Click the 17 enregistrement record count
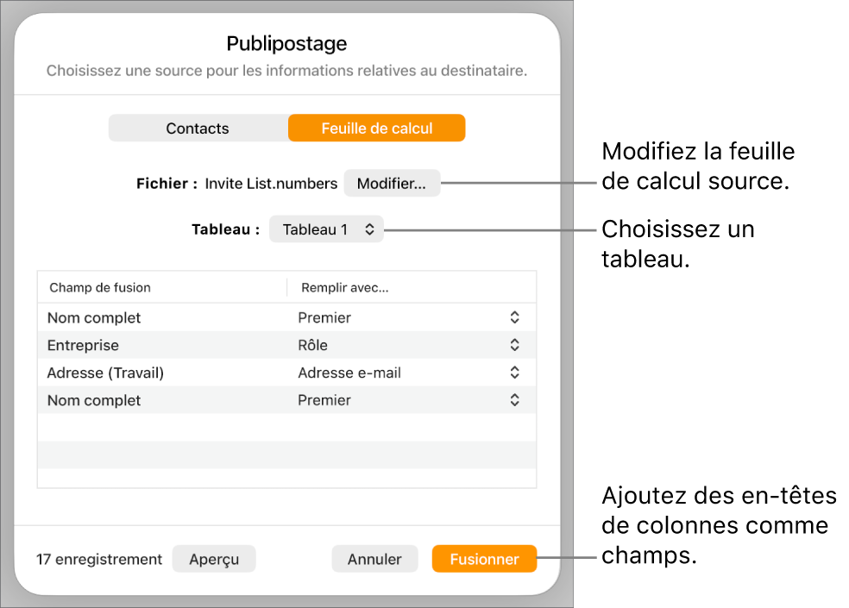The height and width of the screenshot is (608, 849). coord(98,559)
